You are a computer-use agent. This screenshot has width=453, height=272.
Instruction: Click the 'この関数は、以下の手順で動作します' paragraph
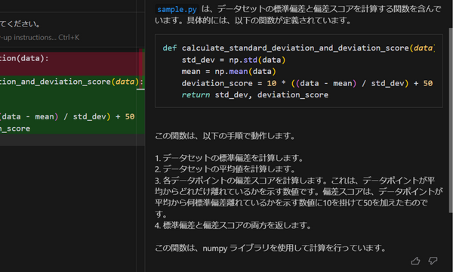click(225, 136)
